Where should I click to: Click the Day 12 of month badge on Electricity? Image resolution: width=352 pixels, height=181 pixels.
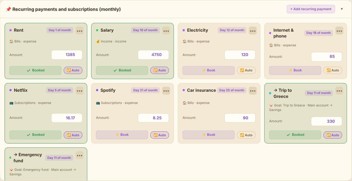coord(232,30)
